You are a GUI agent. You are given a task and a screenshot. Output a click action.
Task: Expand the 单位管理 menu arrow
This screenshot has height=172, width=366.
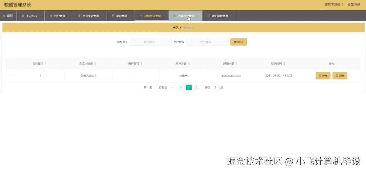click(x=130, y=16)
